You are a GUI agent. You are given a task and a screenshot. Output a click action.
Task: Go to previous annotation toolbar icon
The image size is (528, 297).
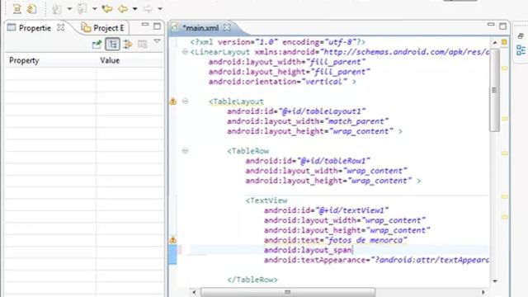coord(82,9)
